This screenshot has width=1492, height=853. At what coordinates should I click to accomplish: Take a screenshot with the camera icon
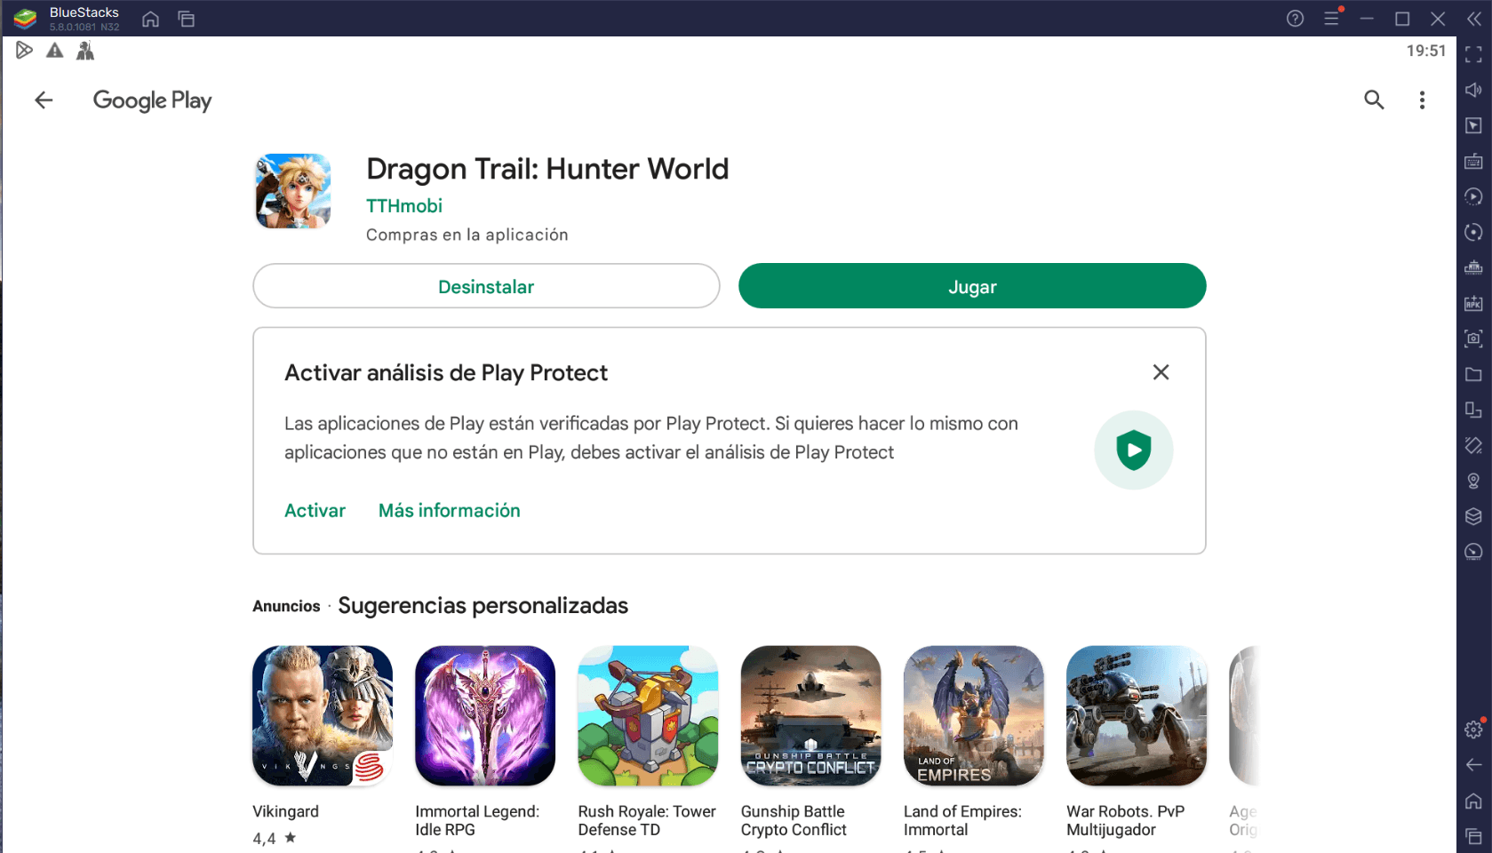[1473, 339]
